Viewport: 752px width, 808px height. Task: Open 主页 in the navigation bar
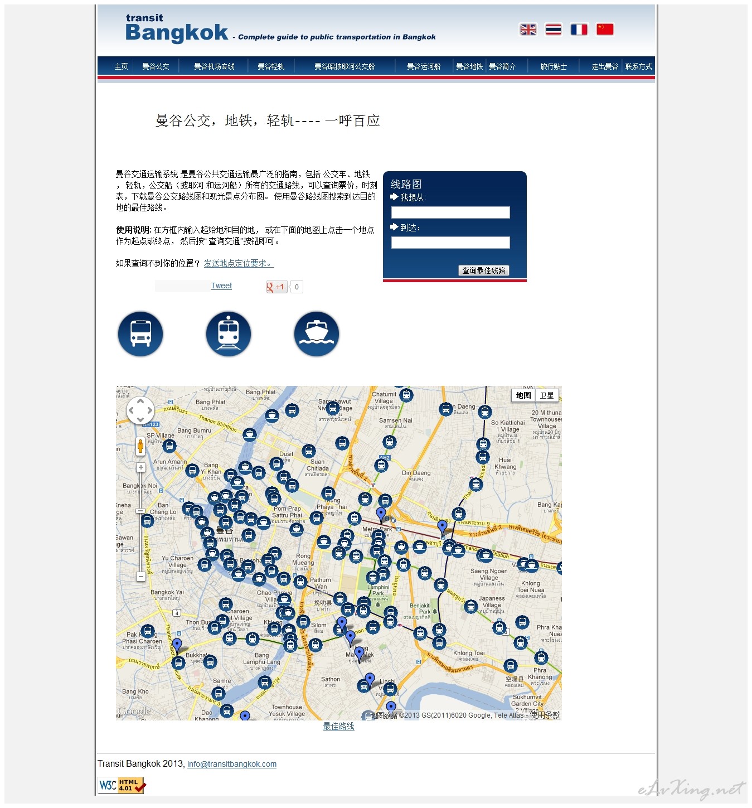pos(121,66)
